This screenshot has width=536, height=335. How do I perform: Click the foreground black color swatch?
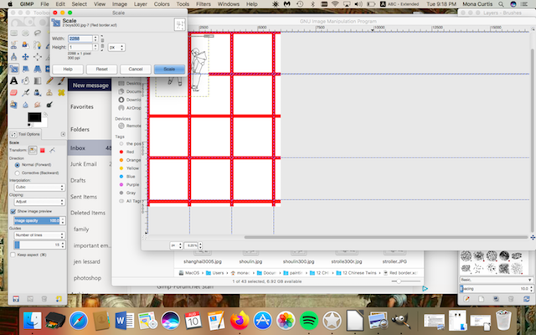pyautogui.click(x=33, y=116)
